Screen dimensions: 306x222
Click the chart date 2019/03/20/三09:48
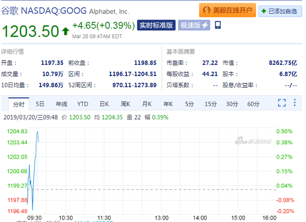tap(31, 117)
